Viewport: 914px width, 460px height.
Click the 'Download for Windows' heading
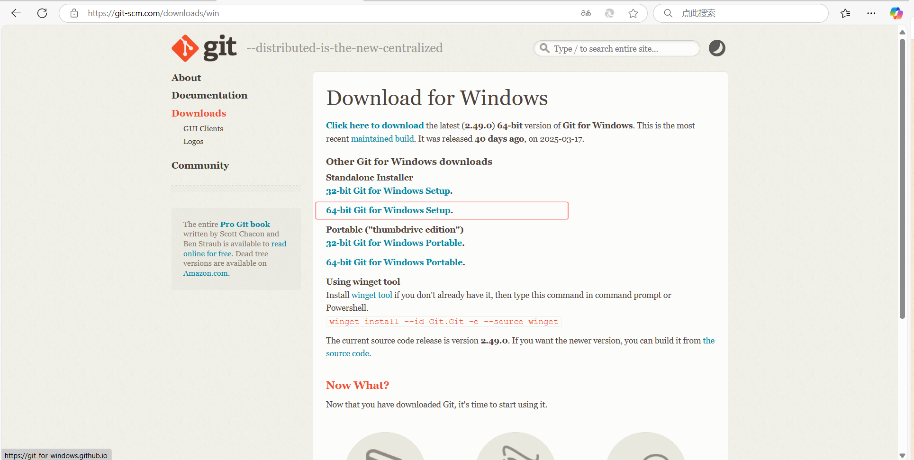coord(437,98)
